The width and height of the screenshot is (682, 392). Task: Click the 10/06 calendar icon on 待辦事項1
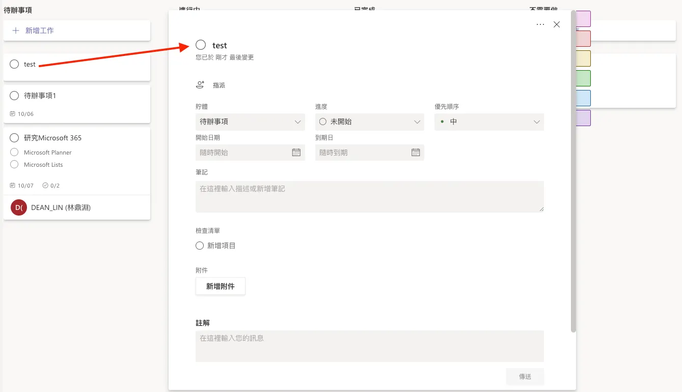[13, 114]
